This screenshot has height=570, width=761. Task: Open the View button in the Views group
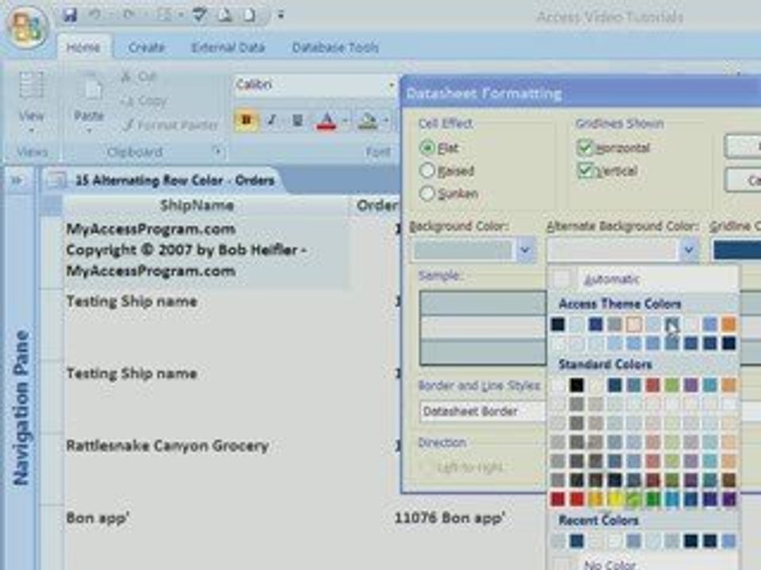[x=32, y=103]
